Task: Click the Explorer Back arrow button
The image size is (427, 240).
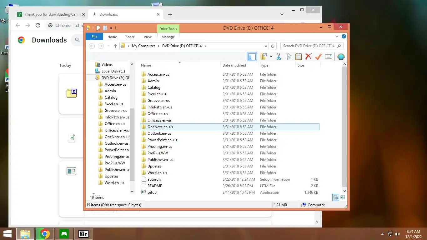Action: point(92,46)
